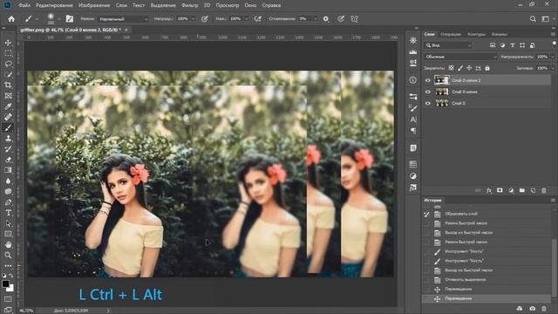Image resolution: width=558 pixels, height=314 pixels.
Task: Select the Brush tool in the left toolbar
Action: click(8, 128)
